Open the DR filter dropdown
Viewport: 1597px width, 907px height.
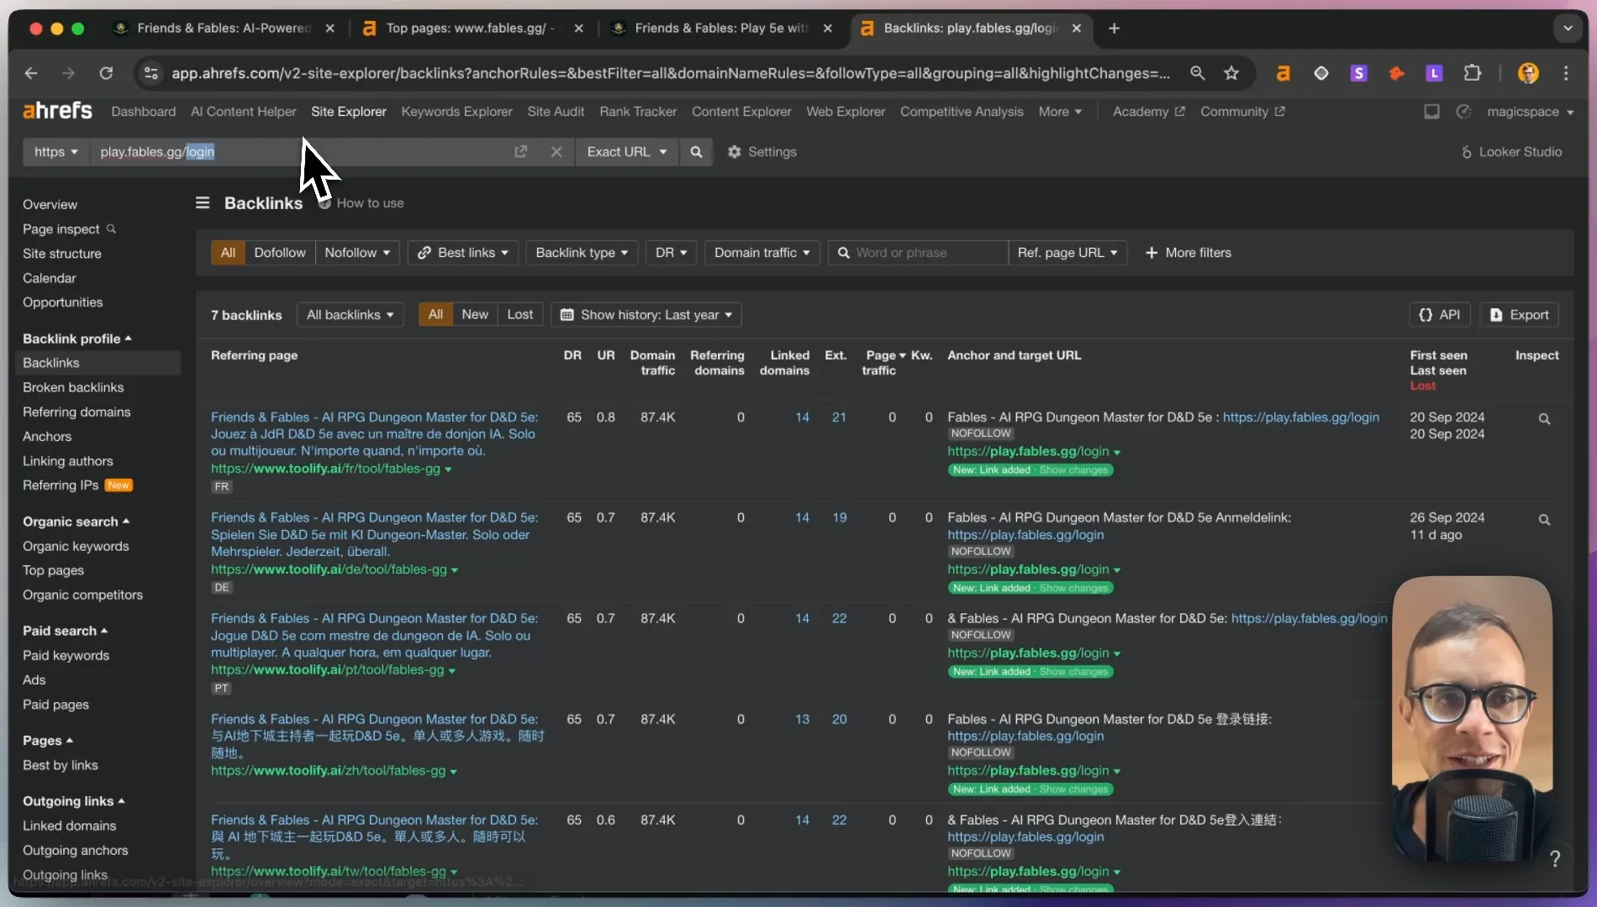[671, 253]
